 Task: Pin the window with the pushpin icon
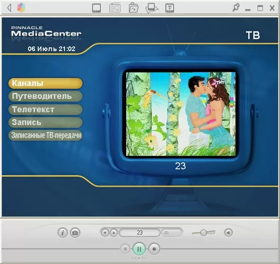236,8
